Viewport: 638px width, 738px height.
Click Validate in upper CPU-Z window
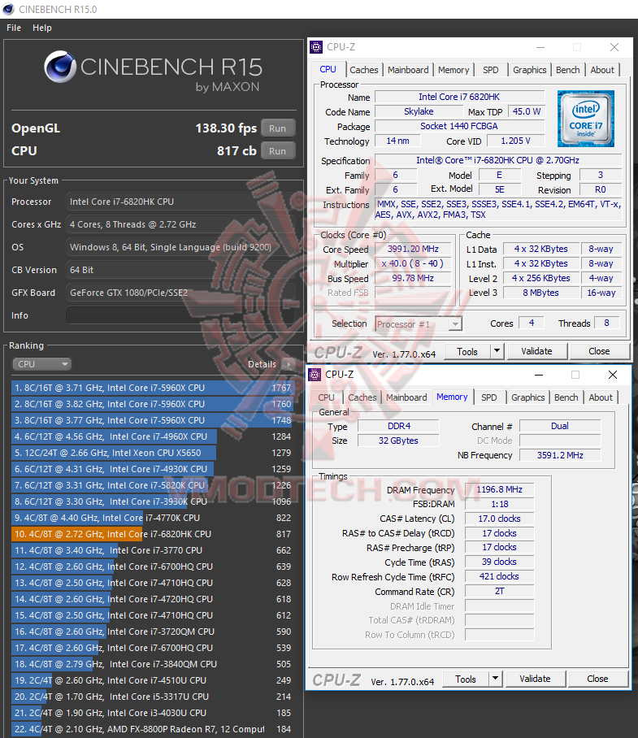click(x=536, y=351)
